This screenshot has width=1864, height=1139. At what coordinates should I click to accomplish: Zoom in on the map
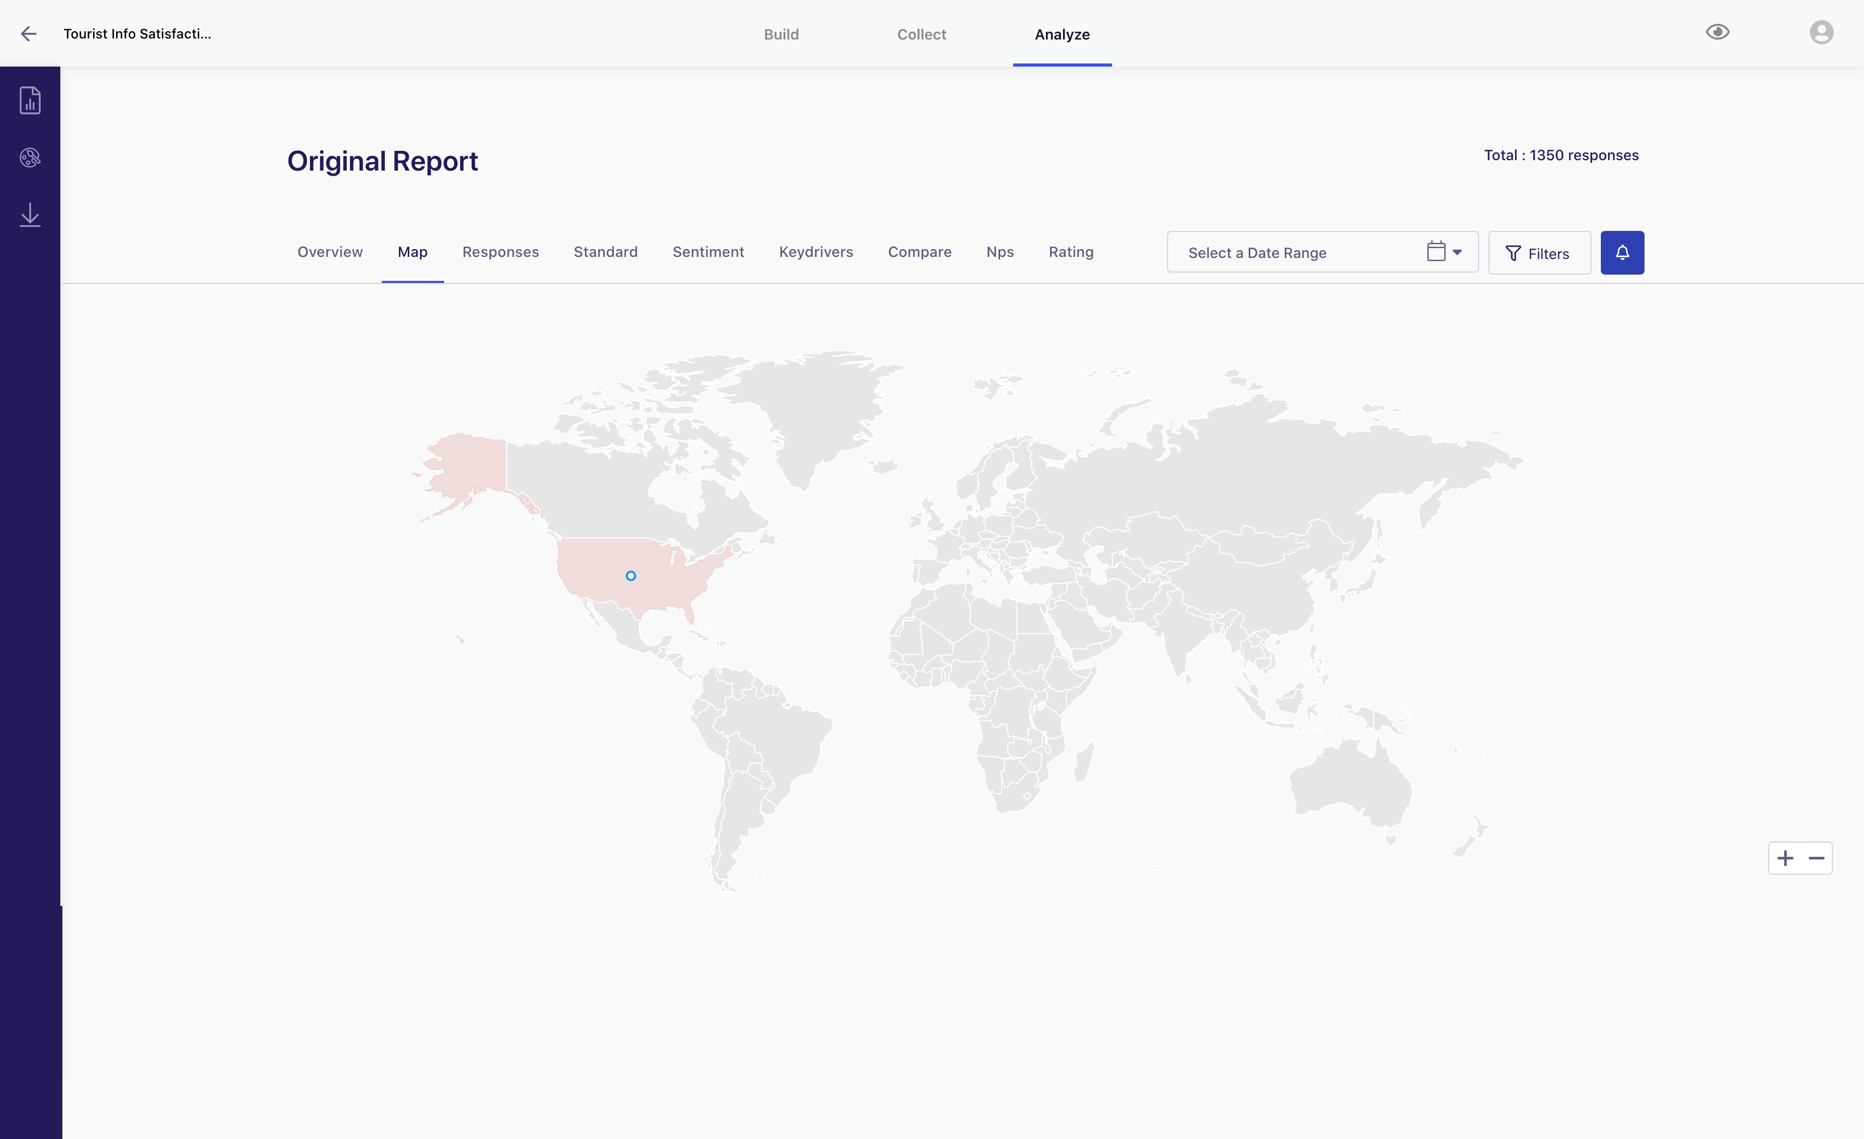click(x=1784, y=858)
